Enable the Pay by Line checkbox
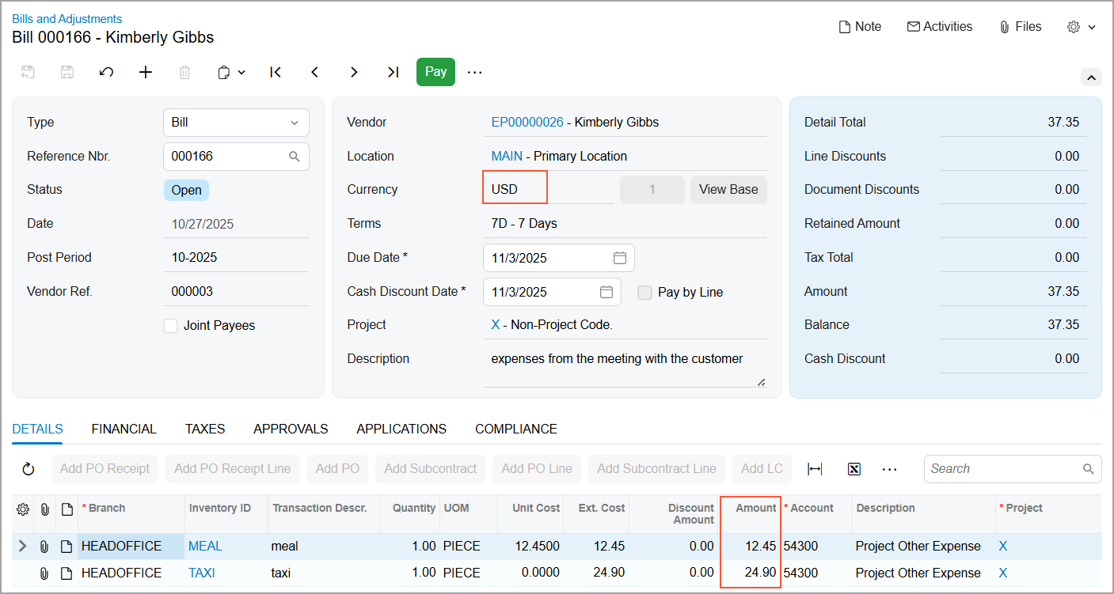This screenshot has height=594, width=1114. point(645,293)
